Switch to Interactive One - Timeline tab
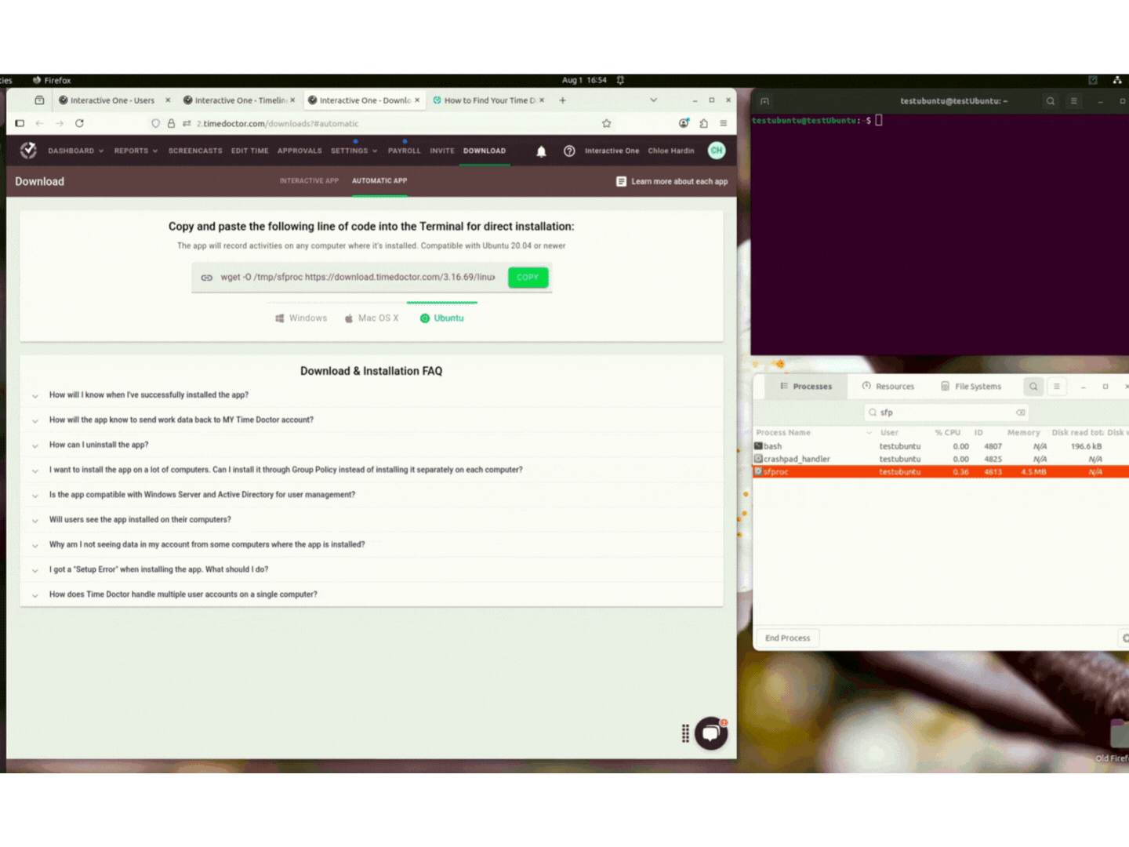 240,100
